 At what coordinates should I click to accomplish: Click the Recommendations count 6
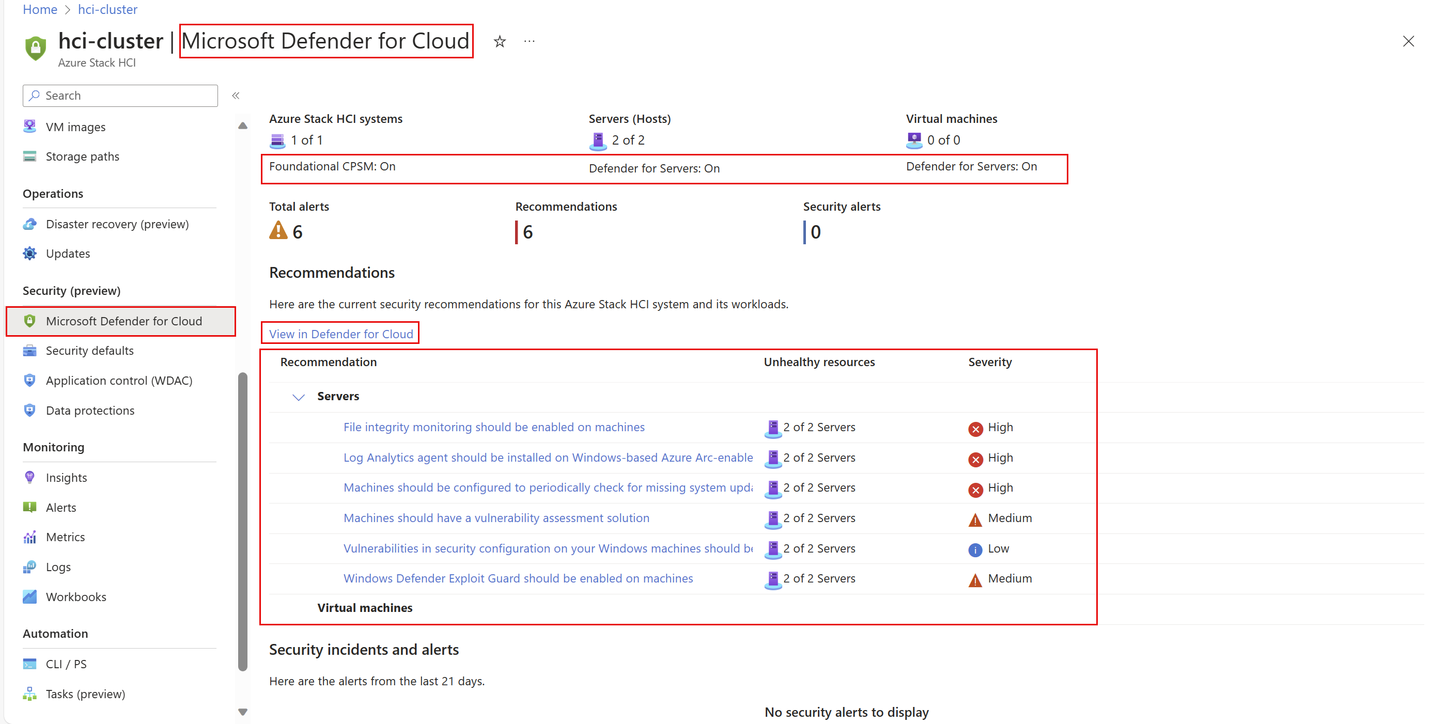point(528,232)
